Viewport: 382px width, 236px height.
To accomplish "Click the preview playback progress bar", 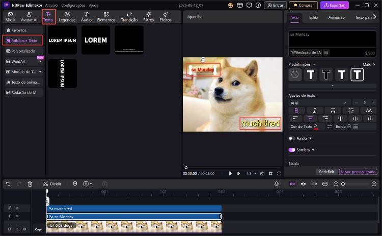I will coord(233,168).
